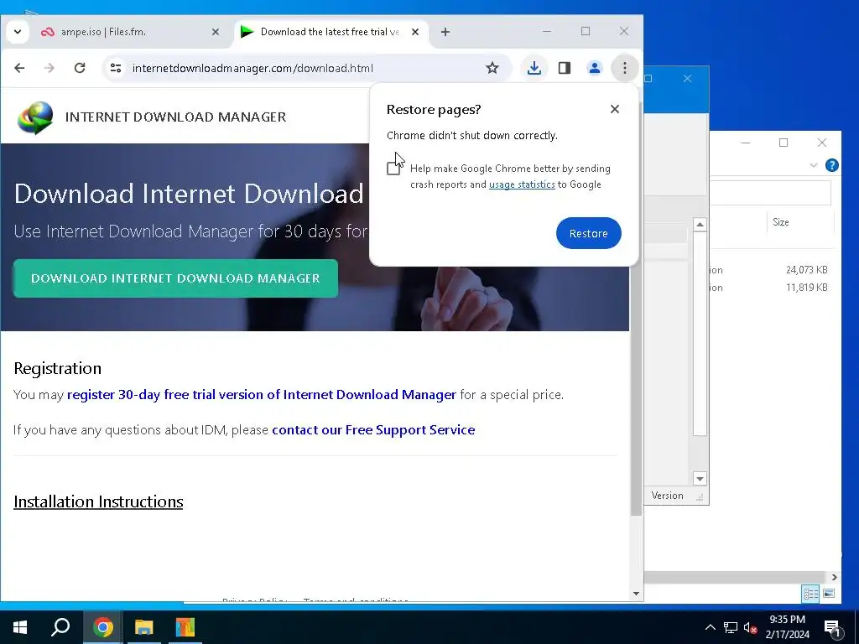Open the taskbar clock and date
Viewport: 859px width, 644px height.
pos(787,627)
